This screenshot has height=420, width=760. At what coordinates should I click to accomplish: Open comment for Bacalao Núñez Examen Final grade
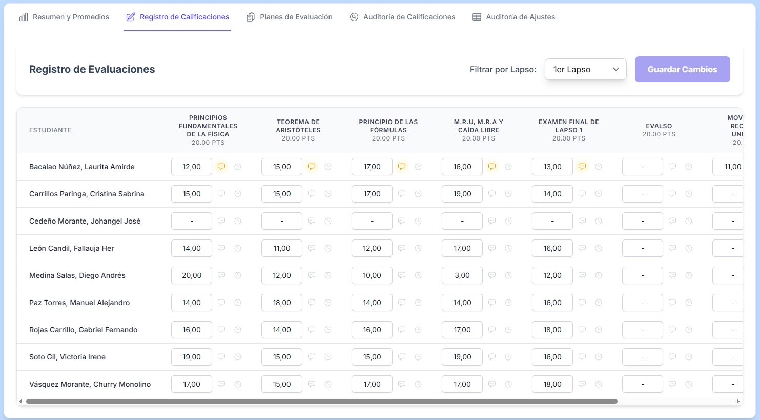coord(582,167)
